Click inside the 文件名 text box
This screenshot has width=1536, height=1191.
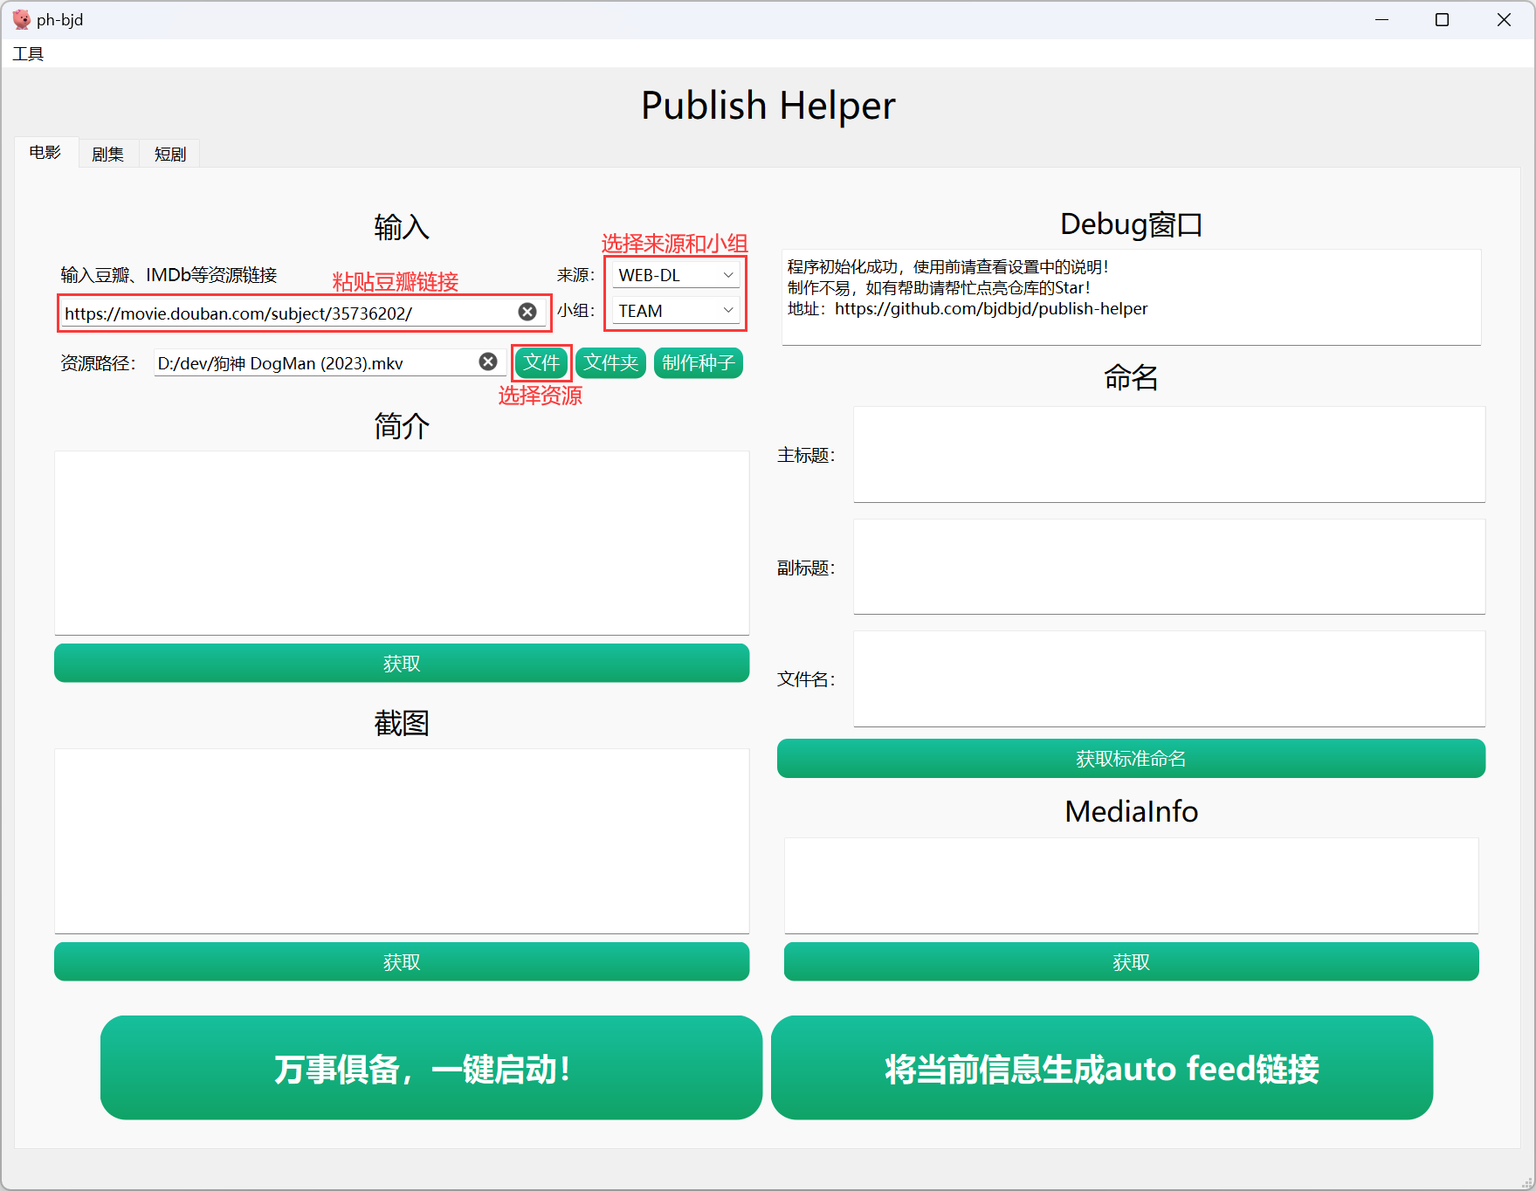point(1169,678)
